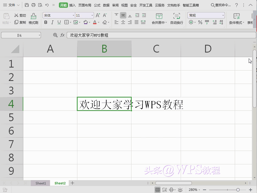Switch to the 数据 tab
Screen dimensions: 257x193
click(x=106, y=5)
